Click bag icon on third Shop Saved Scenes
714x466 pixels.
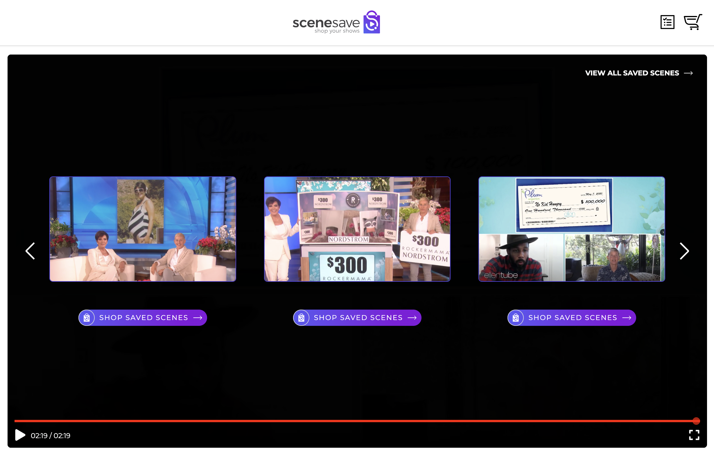pos(516,318)
